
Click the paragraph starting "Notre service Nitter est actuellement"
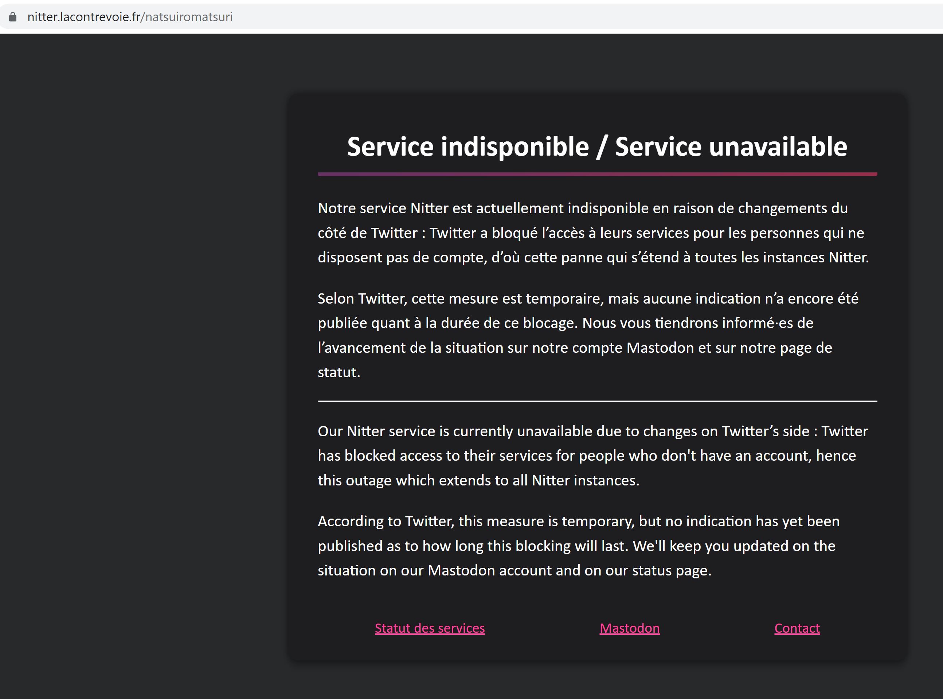click(x=594, y=233)
